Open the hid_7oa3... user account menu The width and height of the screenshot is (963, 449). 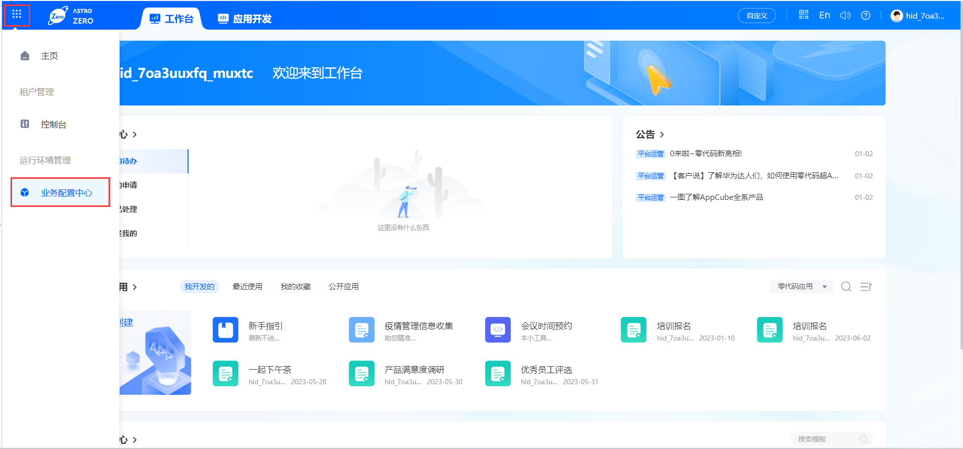[917, 16]
